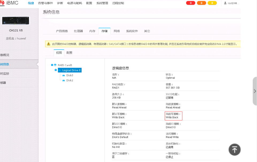
Task: Switch to the 网络 tab
Action: (x=117, y=31)
